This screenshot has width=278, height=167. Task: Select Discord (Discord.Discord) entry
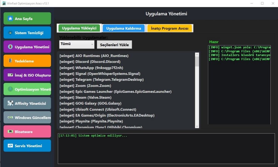click(126, 62)
